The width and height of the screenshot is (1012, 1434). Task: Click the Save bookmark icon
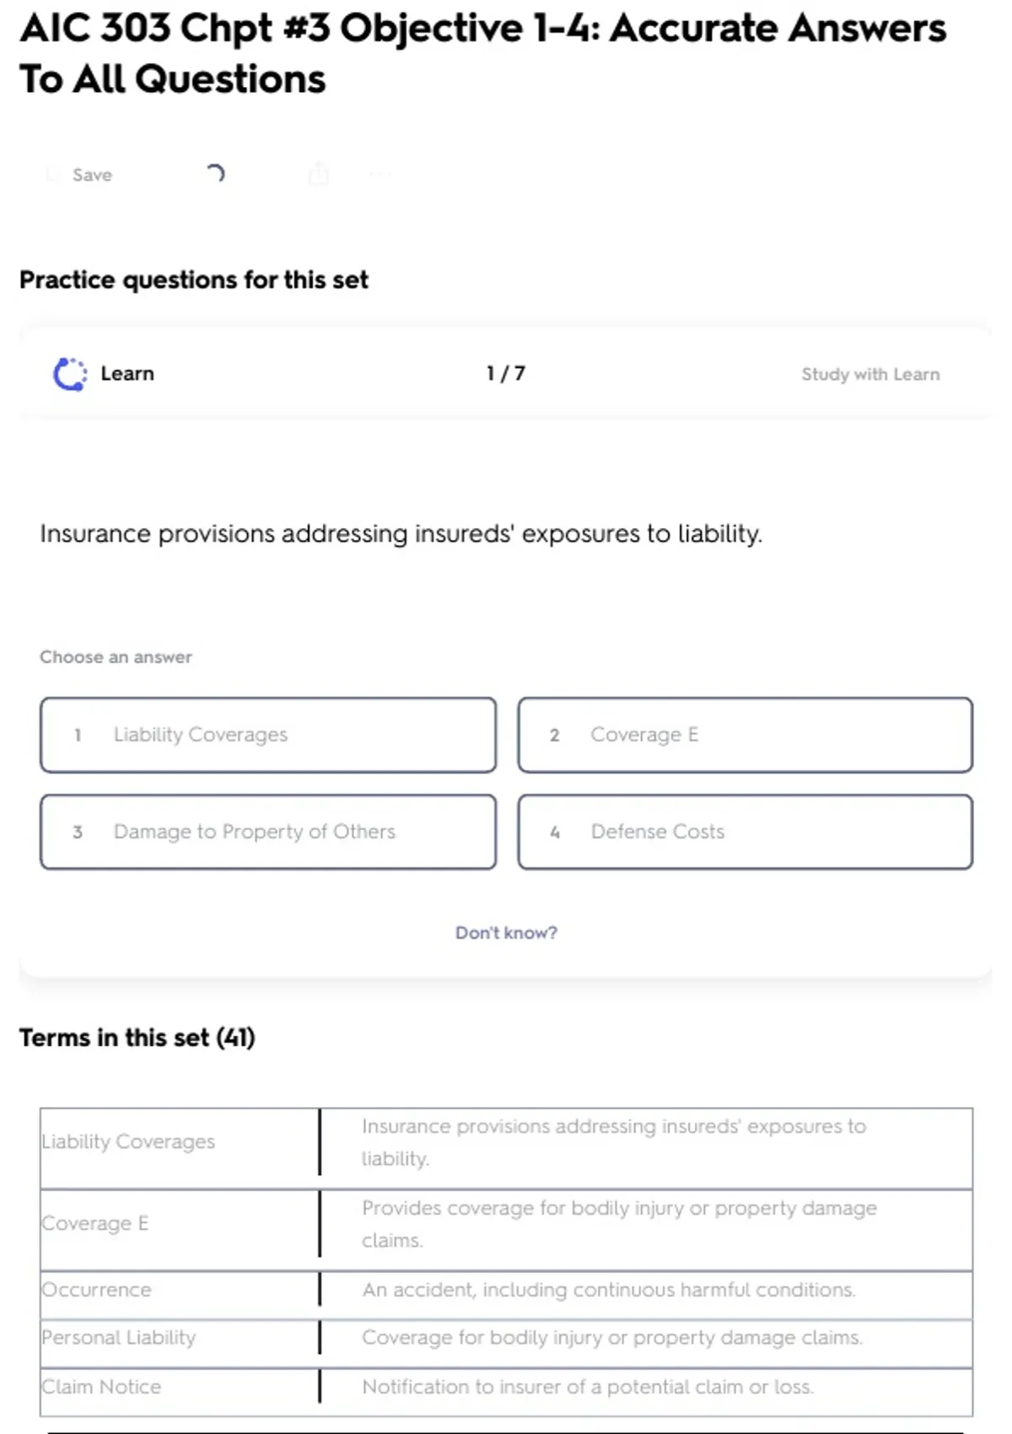tap(52, 175)
